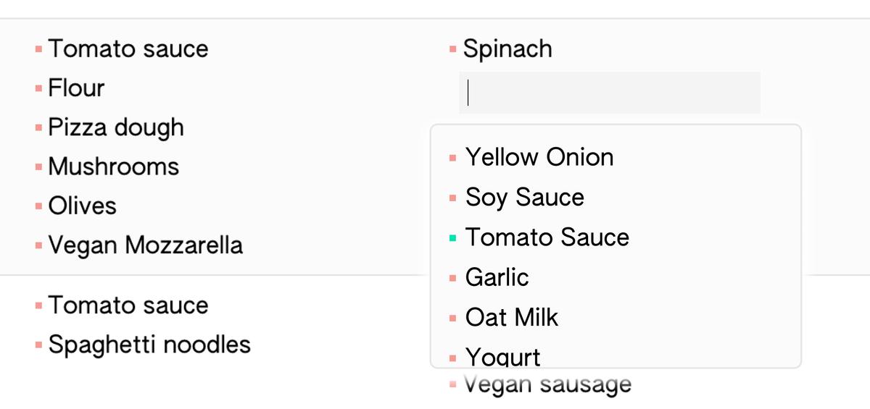The height and width of the screenshot is (409, 870).
Task: Select Yellow Onion from the suggestions
Action: [539, 157]
